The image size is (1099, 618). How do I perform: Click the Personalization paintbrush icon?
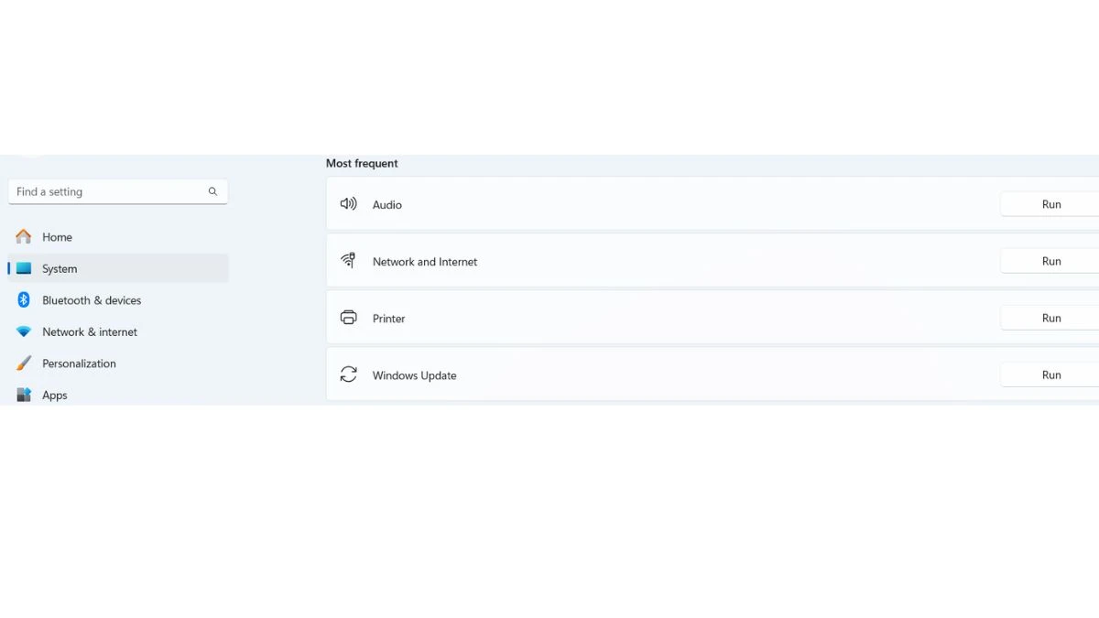tap(24, 363)
